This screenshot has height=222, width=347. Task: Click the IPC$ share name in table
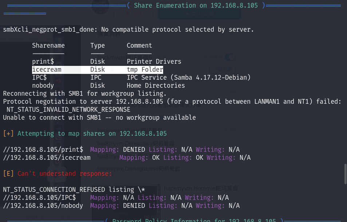tap(39, 78)
